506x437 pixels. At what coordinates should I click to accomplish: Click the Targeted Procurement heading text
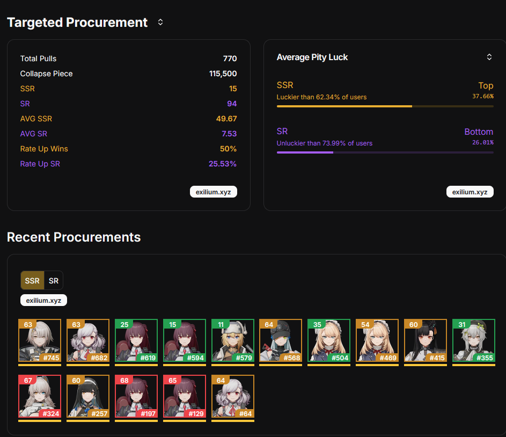click(x=77, y=22)
